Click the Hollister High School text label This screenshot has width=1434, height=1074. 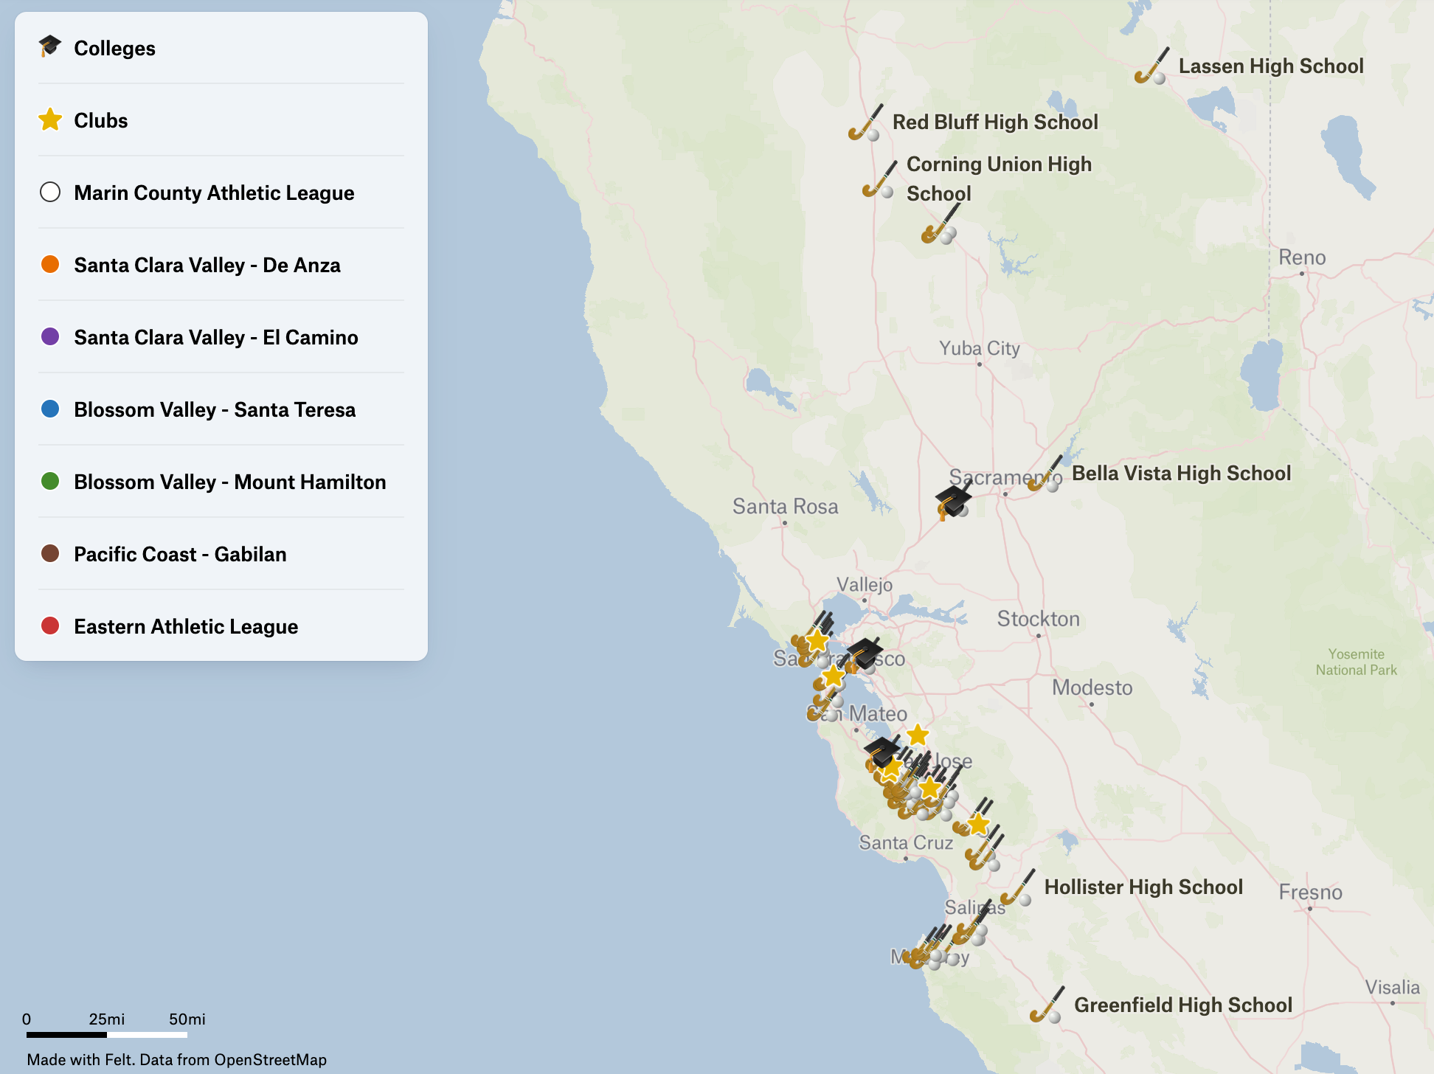[x=1143, y=887]
